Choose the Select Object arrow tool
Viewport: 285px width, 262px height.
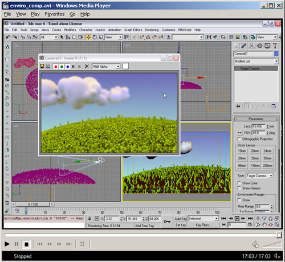[62, 37]
